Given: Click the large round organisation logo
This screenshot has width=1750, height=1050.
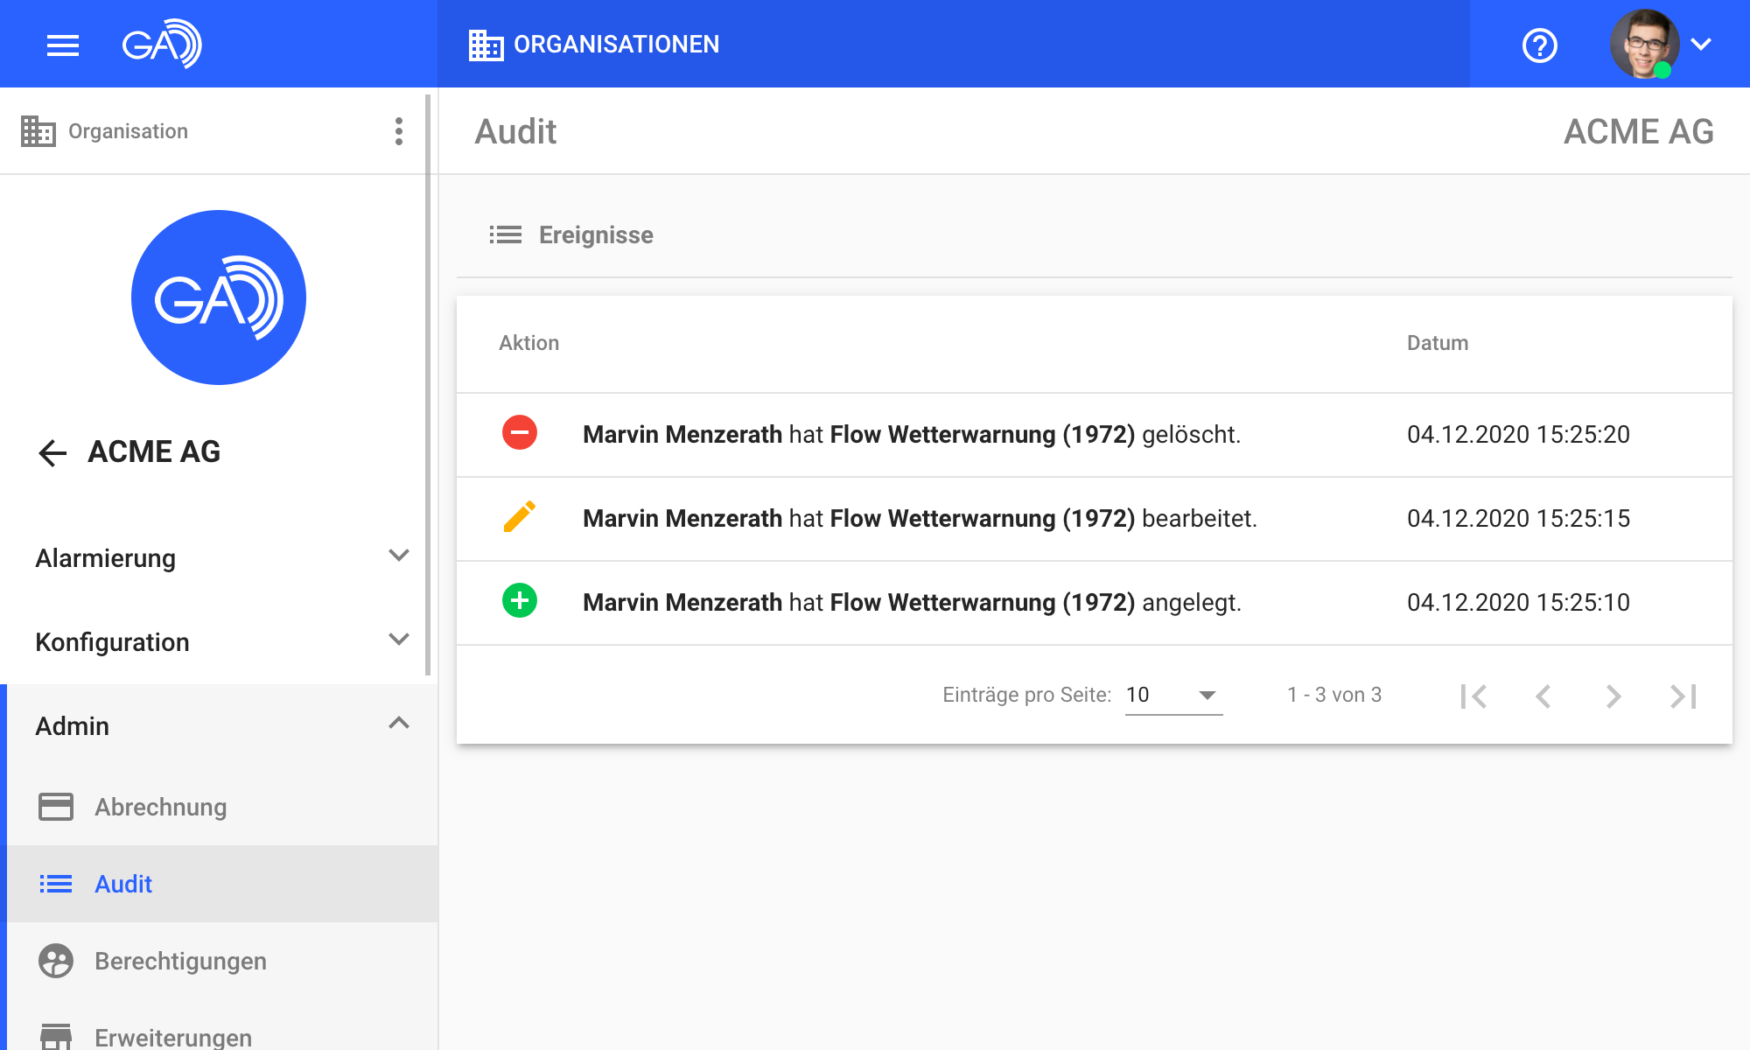Looking at the screenshot, I should 219,297.
